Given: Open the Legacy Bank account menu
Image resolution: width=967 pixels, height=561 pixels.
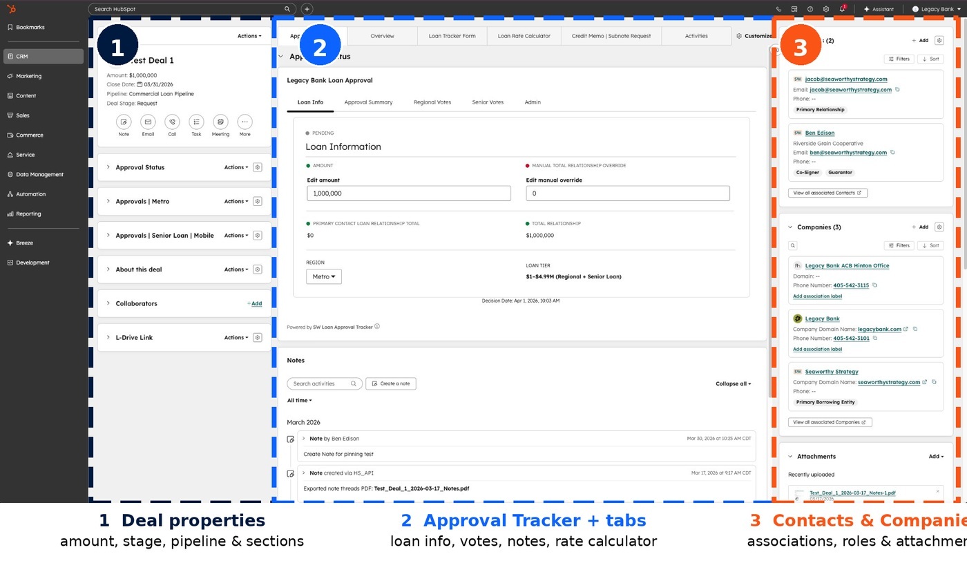Looking at the screenshot, I should (x=936, y=9).
